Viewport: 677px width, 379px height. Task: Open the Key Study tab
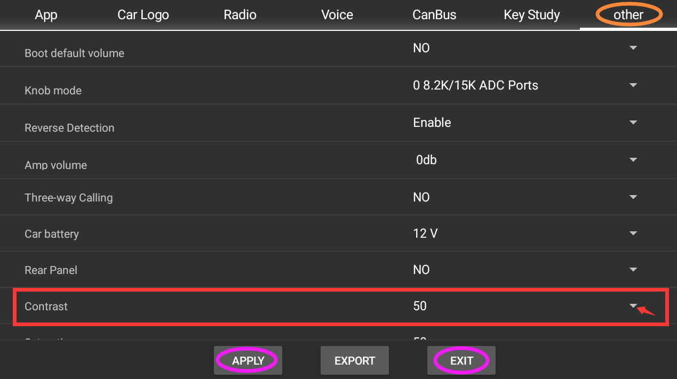point(531,14)
